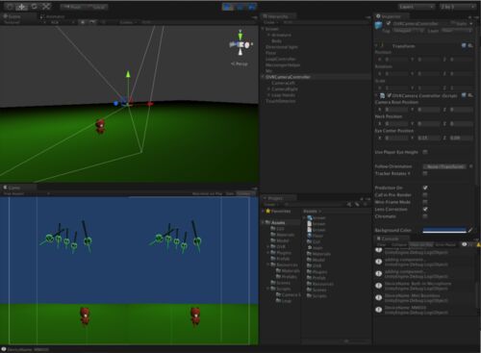
Task: Click the Play button in toolbar
Action: (228, 7)
